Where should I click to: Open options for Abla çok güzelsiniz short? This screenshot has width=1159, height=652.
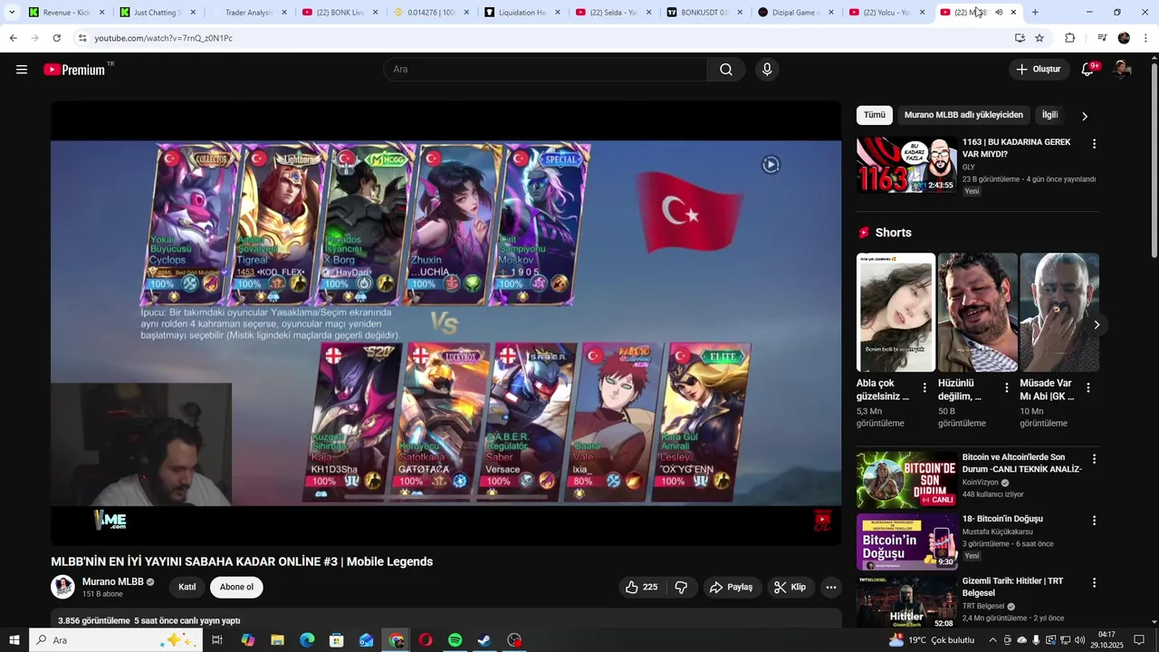point(924,388)
